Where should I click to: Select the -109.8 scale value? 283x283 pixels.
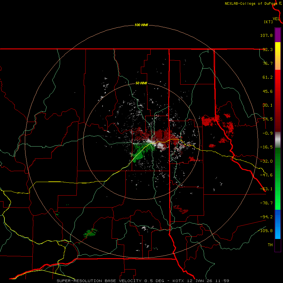(265, 231)
